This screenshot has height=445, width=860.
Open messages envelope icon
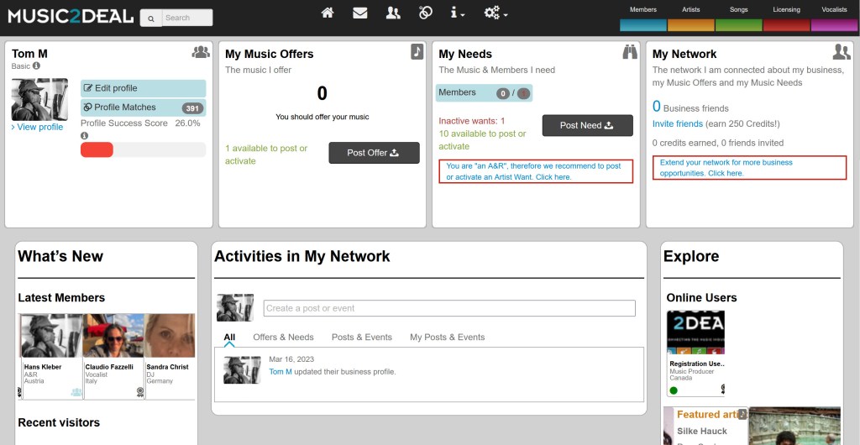tap(360, 13)
